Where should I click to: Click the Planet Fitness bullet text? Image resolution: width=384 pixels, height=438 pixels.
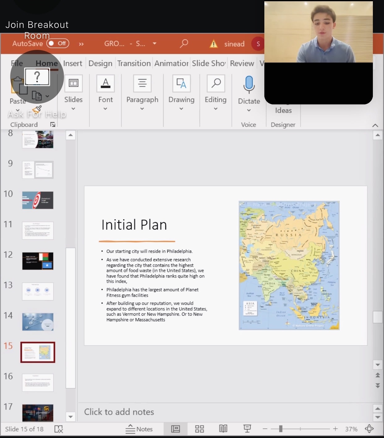pyautogui.click(x=152, y=292)
